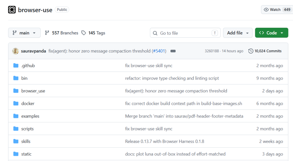Click the T keyboard shortcut hint badge
This screenshot has width=293, height=161.
coord(215,33)
